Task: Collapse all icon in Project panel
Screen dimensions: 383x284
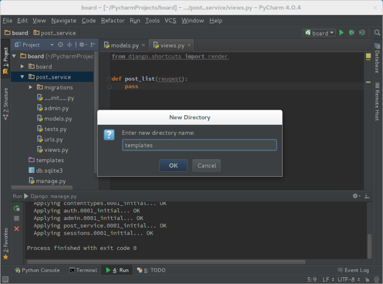Action: [x=70, y=45]
